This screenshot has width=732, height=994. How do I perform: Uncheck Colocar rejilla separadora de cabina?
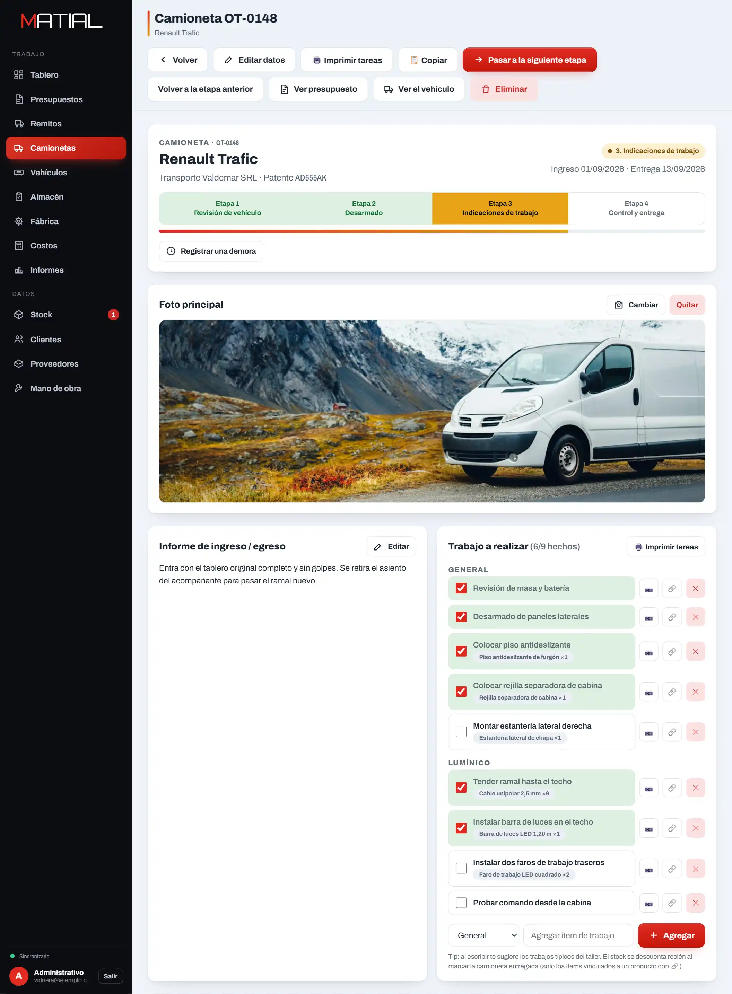point(461,692)
